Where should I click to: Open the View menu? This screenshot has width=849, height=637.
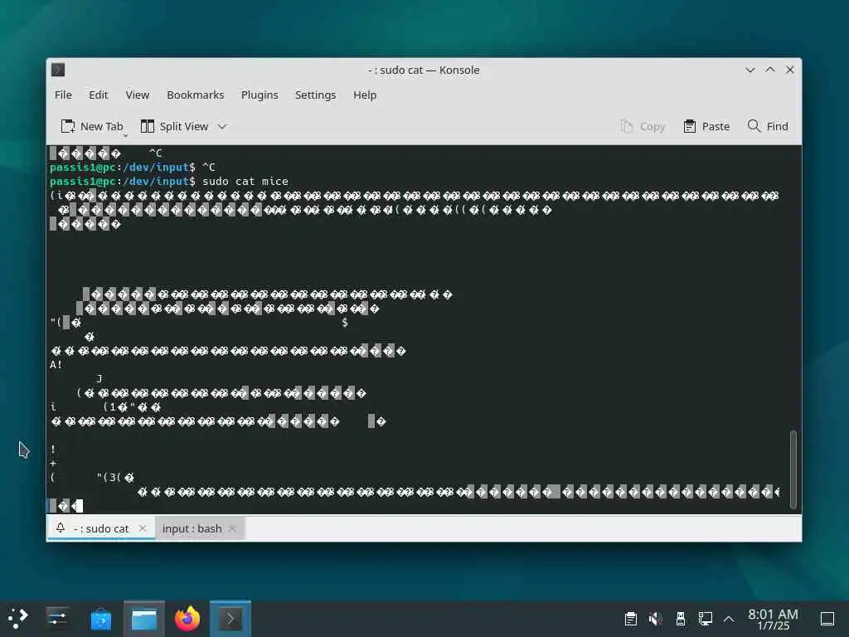(137, 95)
